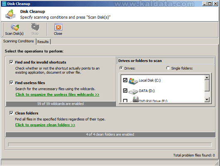
Task: Switch to the Results tab
Action: (x=43, y=41)
